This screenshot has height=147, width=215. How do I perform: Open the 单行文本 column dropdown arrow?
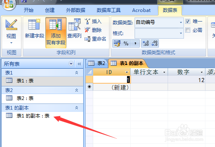point(164,72)
